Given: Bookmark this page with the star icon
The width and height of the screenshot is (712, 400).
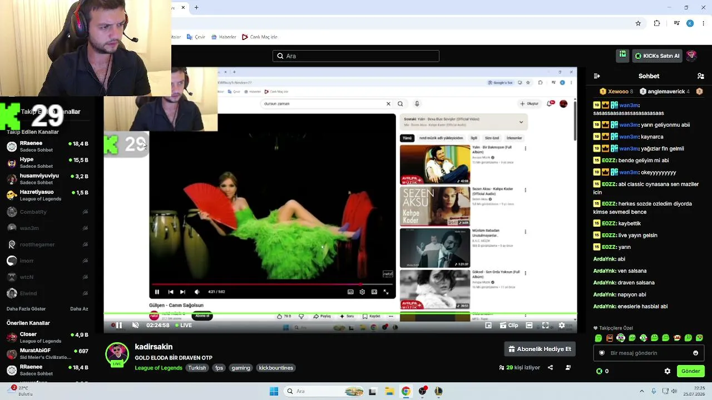Looking at the screenshot, I should [x=638, y=23].
